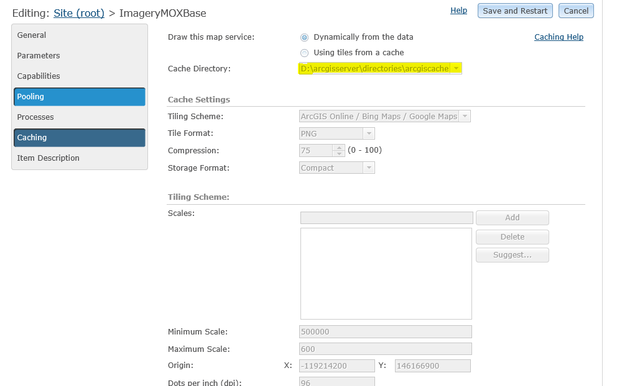Open the Caching Help link
Screen dimensions: 617x386
coord(559,37)
